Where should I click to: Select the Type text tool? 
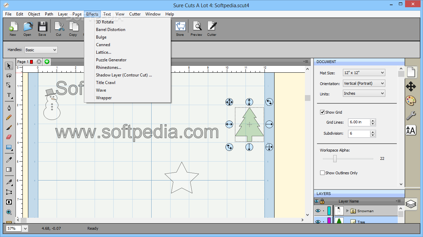tap(9, 95)
